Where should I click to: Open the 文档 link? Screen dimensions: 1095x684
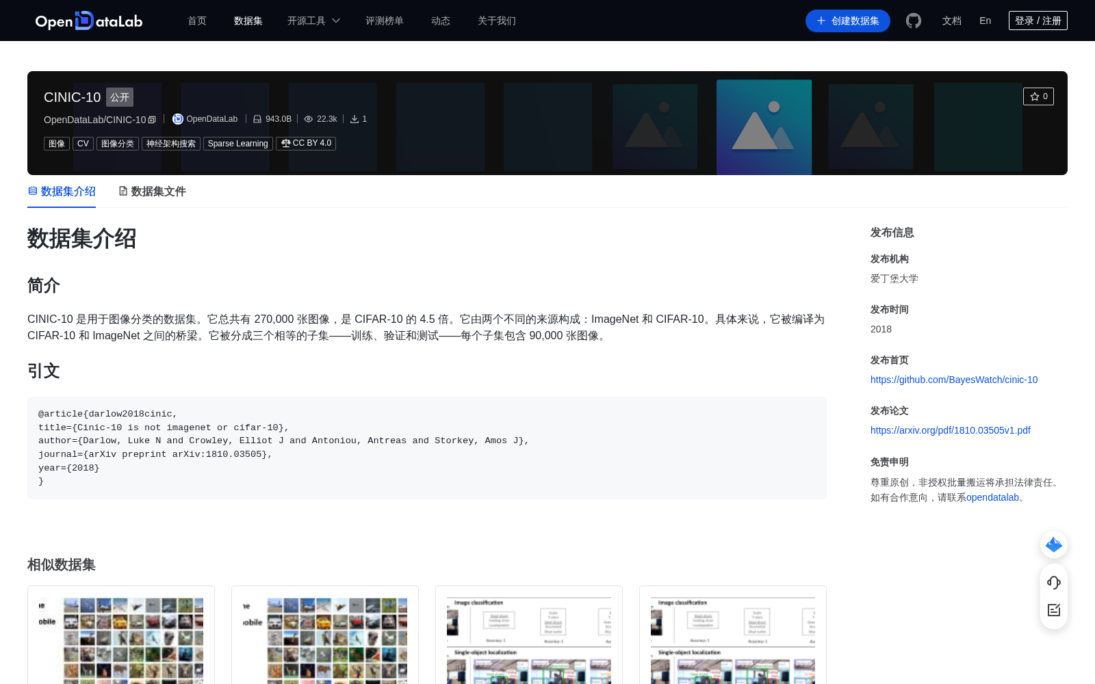(x=952, y=21)
